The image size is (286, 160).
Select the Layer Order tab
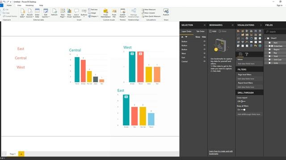coord(186,32)
